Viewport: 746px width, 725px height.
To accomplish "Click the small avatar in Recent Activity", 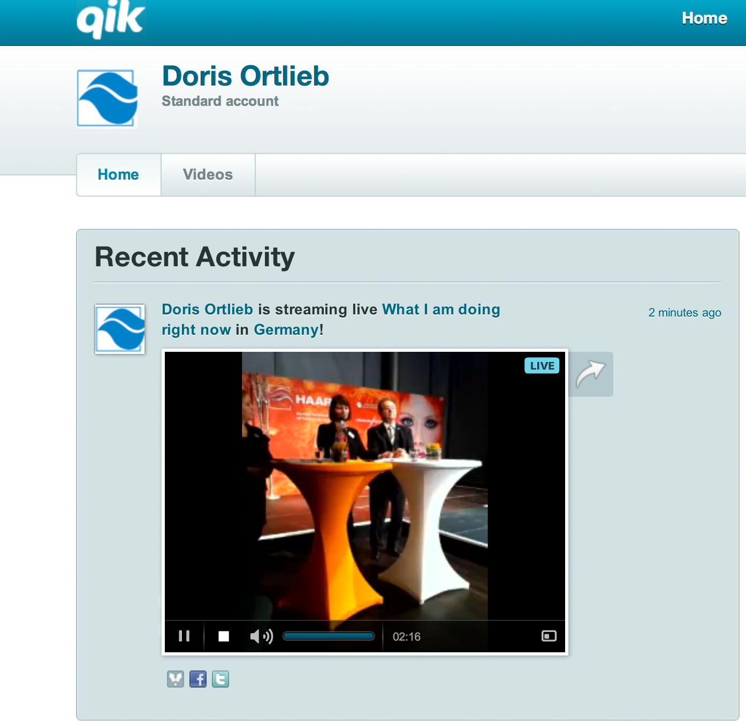I will (x=120, y=329).
